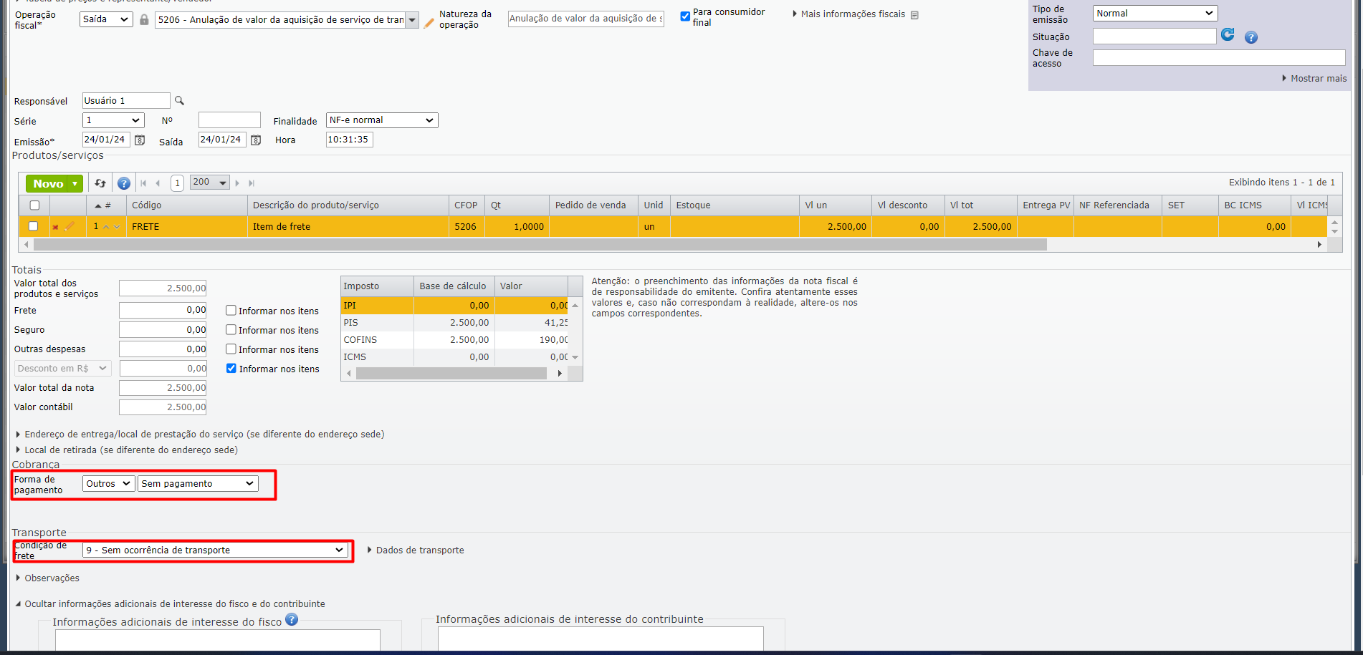Open the calendar picker for Saída date

point(256,140)
